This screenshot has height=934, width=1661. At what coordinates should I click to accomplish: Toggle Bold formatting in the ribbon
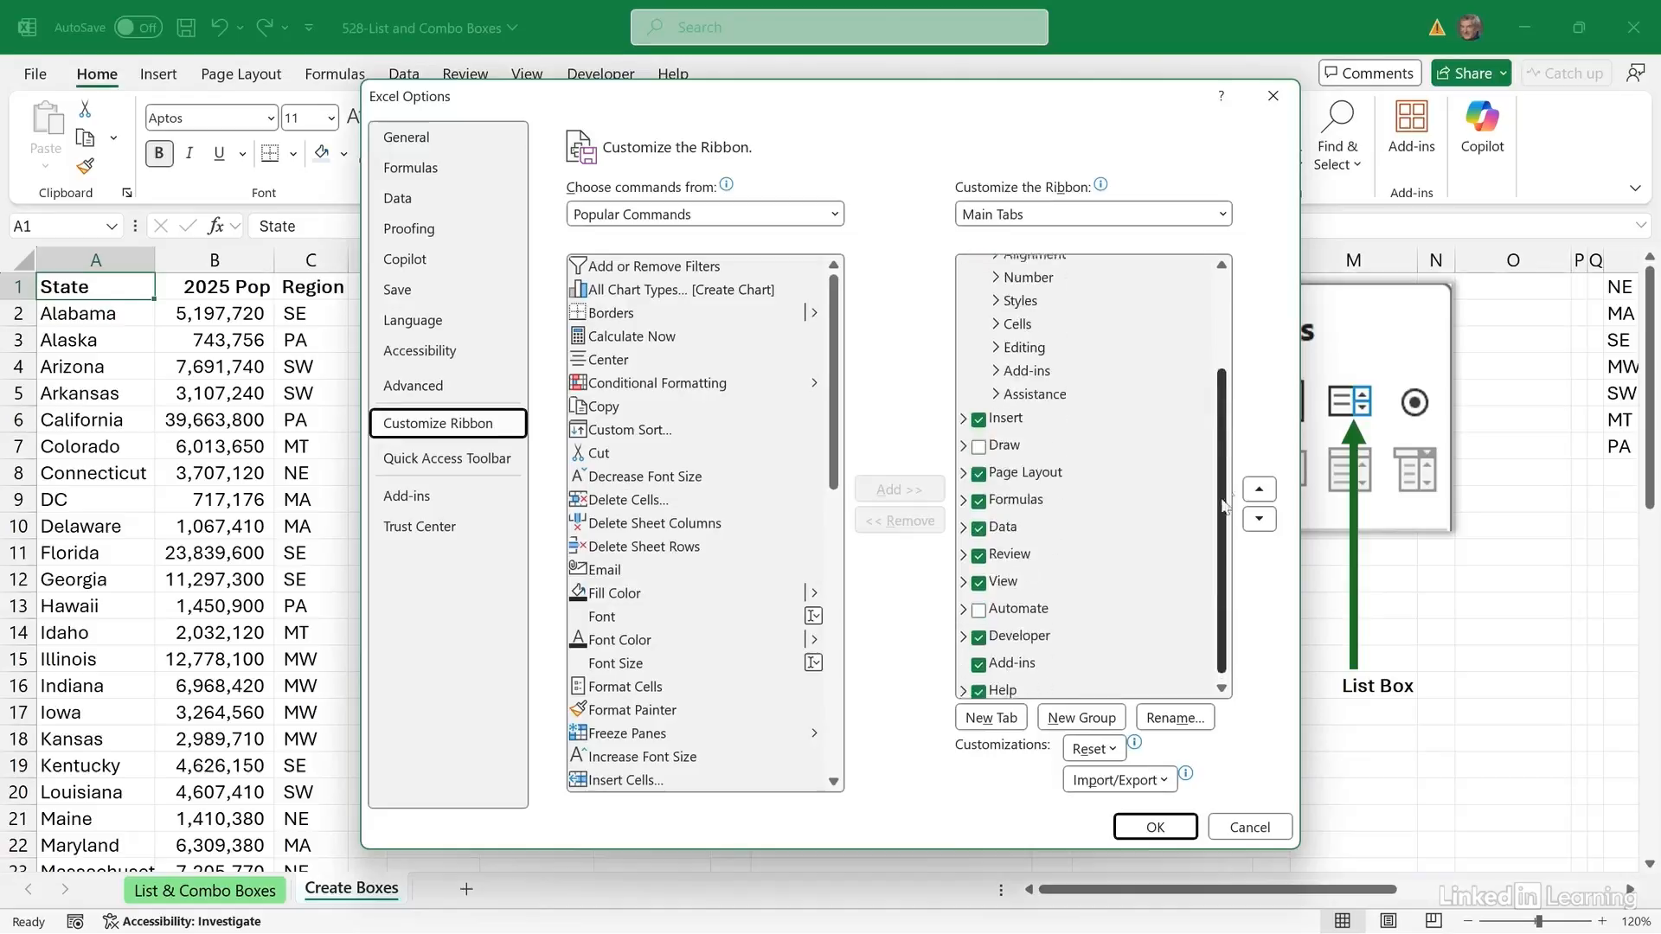click(x=159, y=154)
